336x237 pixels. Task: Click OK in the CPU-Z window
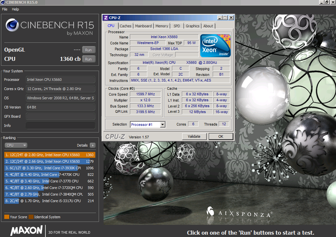221,136
